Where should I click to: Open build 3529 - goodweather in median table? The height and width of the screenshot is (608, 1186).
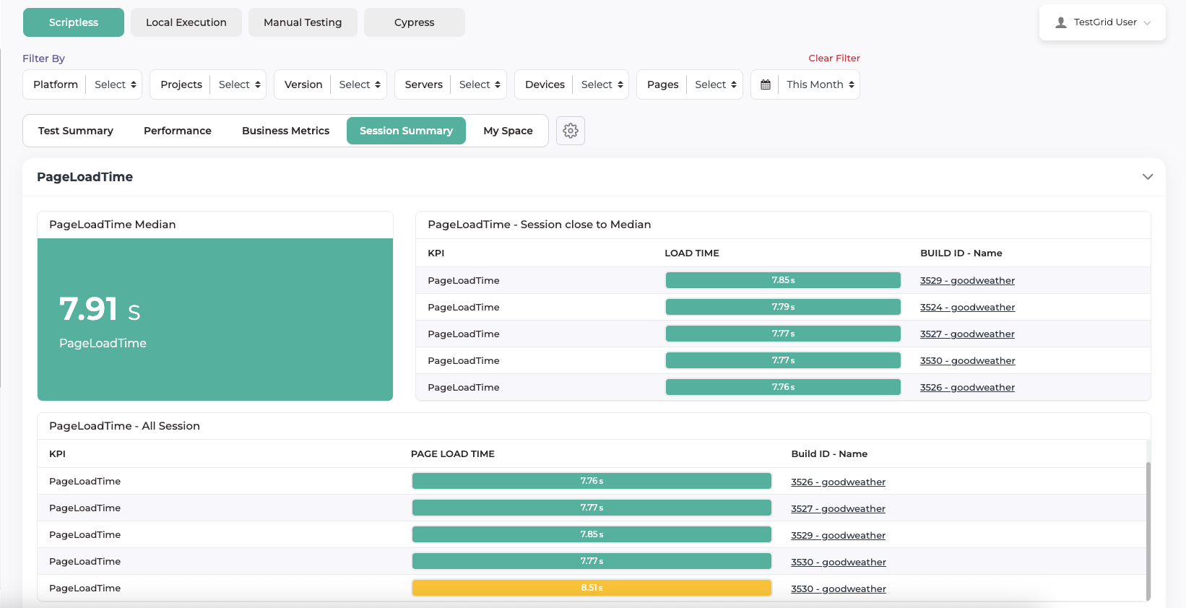click(x=967, y=280)
